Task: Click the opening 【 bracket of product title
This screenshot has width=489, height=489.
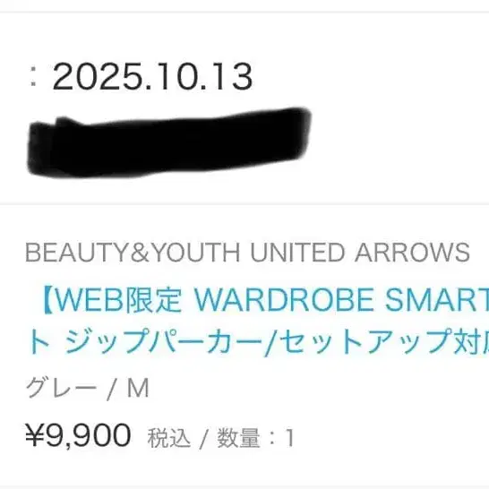Action: (47, 301)
